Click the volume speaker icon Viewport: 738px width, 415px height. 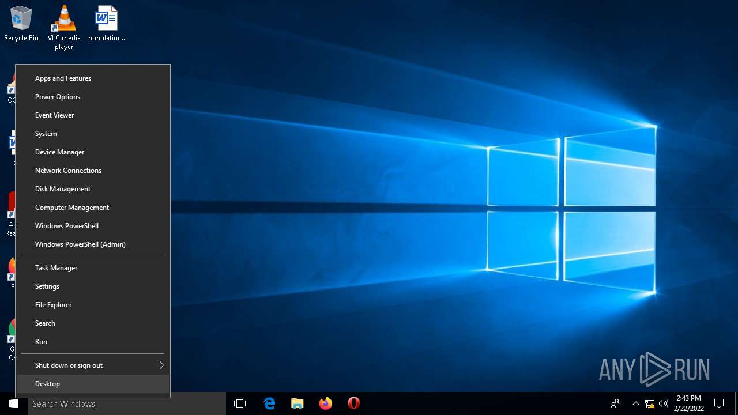[664, 403]
